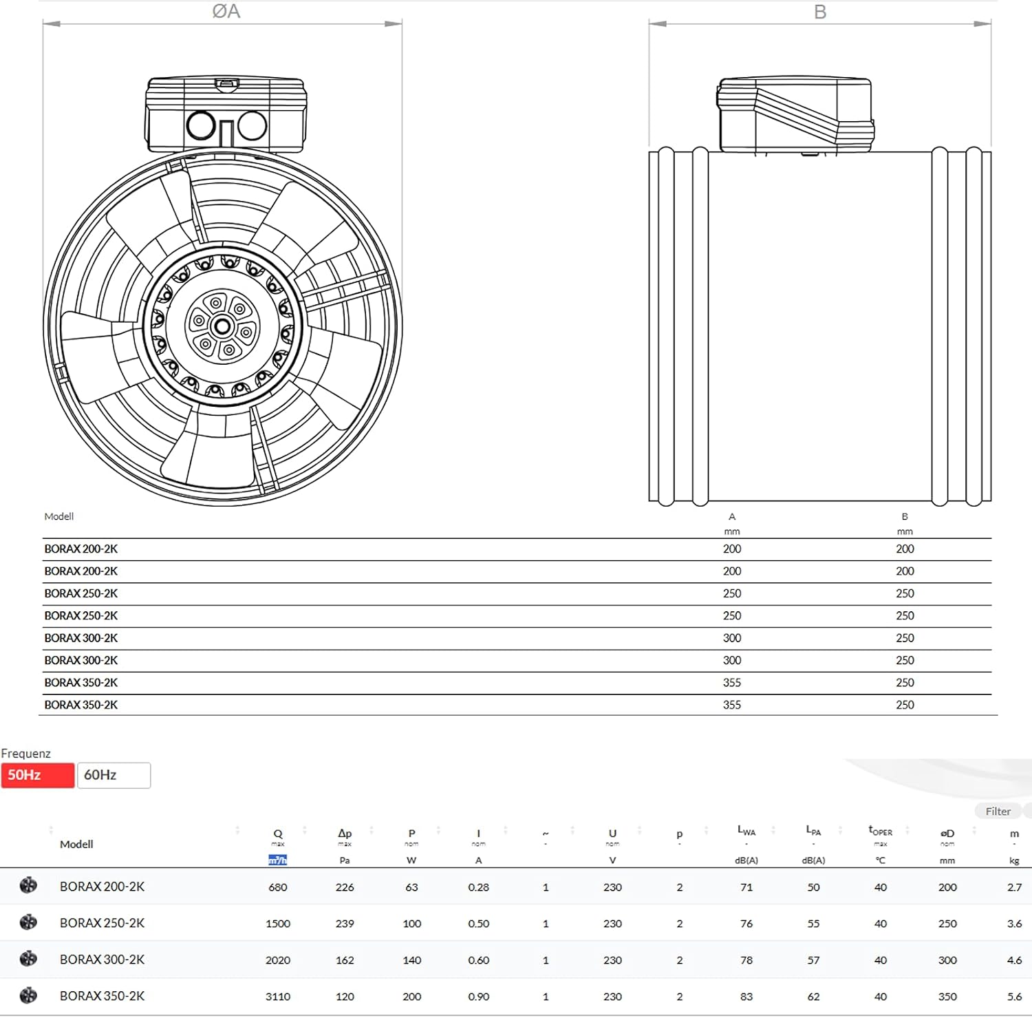Viewport: 1032px width, 1018px height.
Task: Click the current value 0.28
Action: (x=478, y=887)
